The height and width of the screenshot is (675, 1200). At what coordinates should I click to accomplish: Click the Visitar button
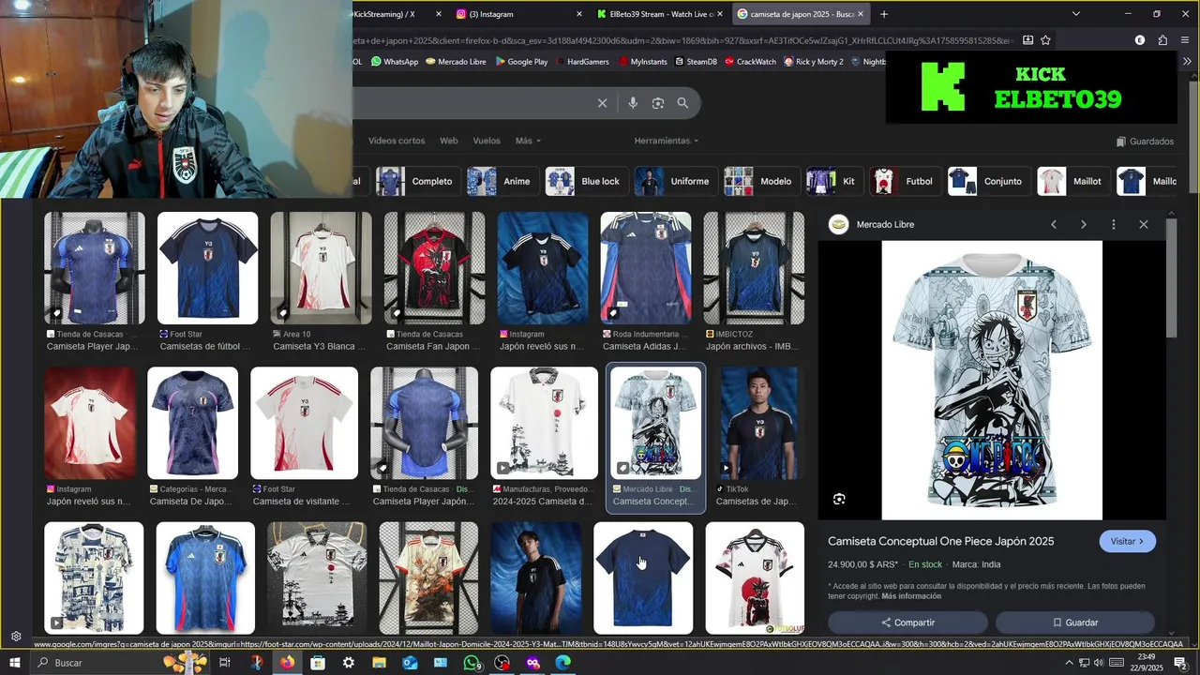click(1127, 541)
